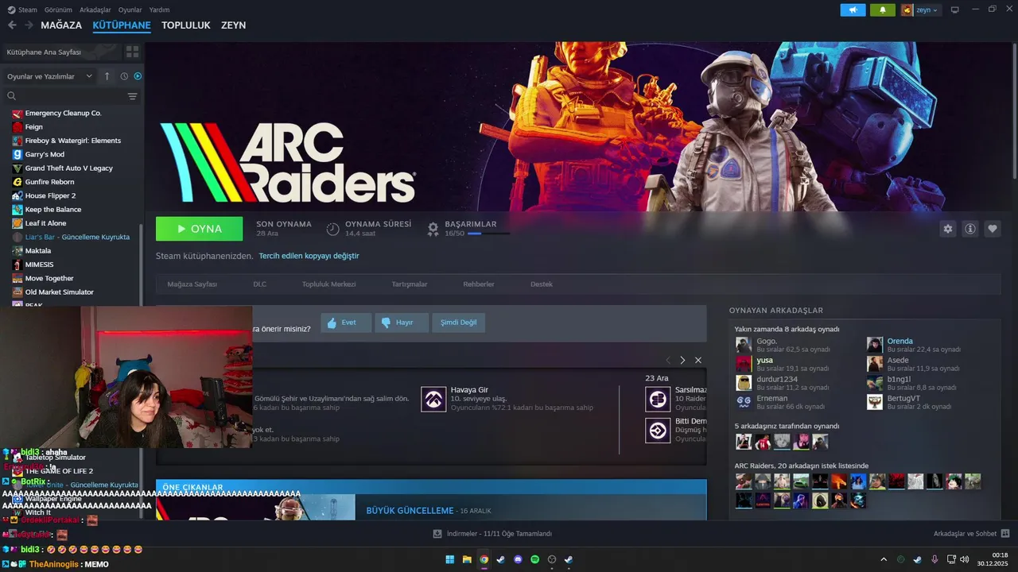This screenshot has width=1018, height=572.
Task: Open Arkadaşlar ve Sohbet
Action: [972, 534]
